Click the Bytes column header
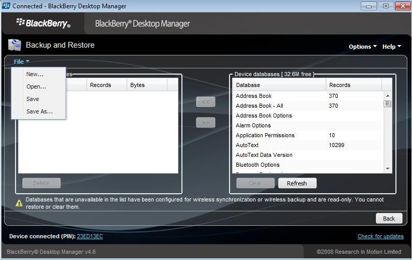 click(x=147, y=85)
